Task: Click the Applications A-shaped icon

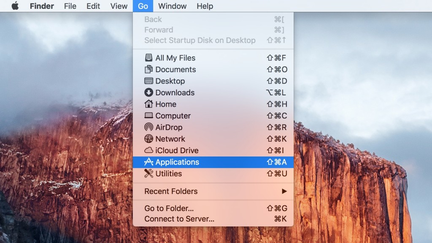Action: tap(148, 162)
